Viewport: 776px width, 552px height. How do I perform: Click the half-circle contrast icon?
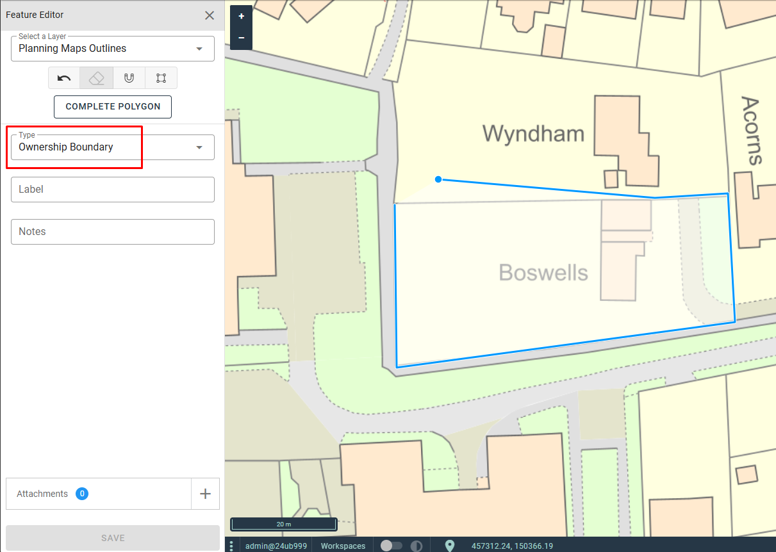tap(417, 546)
